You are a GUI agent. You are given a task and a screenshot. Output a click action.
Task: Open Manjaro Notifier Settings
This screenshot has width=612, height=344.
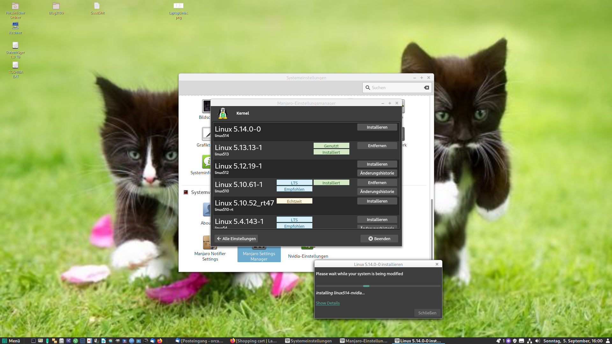tap(210, 248)
